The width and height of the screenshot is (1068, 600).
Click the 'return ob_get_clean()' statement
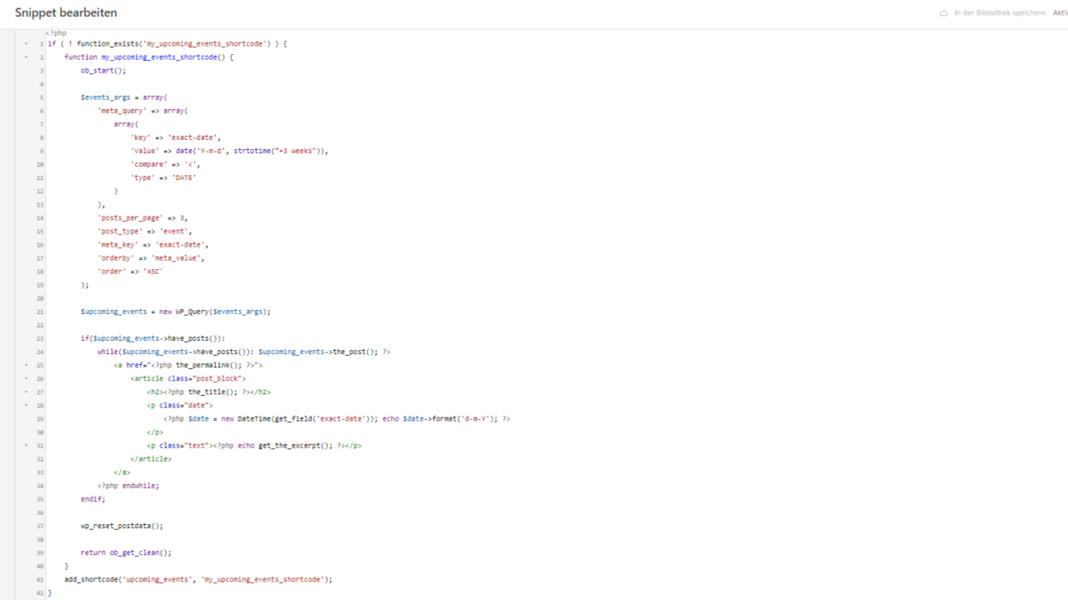(126, 552)
